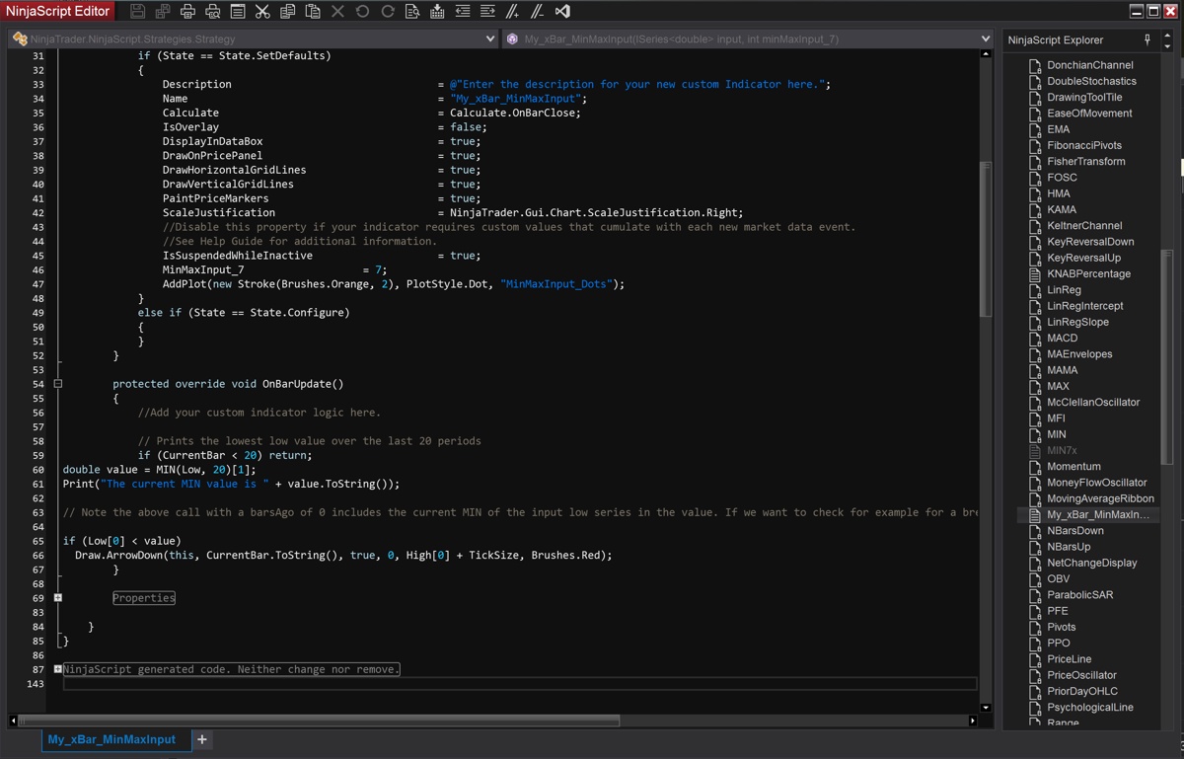Toggle the NinjaScript Explorer pin

click(1147, 39)
